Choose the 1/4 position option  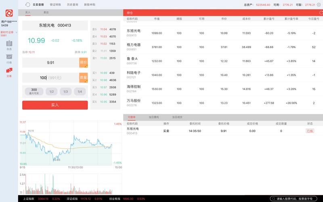(80, 92)
